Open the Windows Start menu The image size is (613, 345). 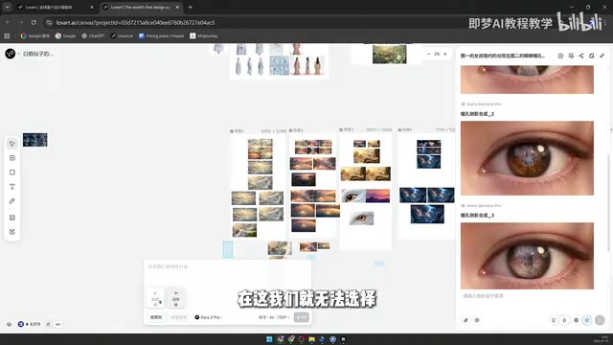pos(269,339)
